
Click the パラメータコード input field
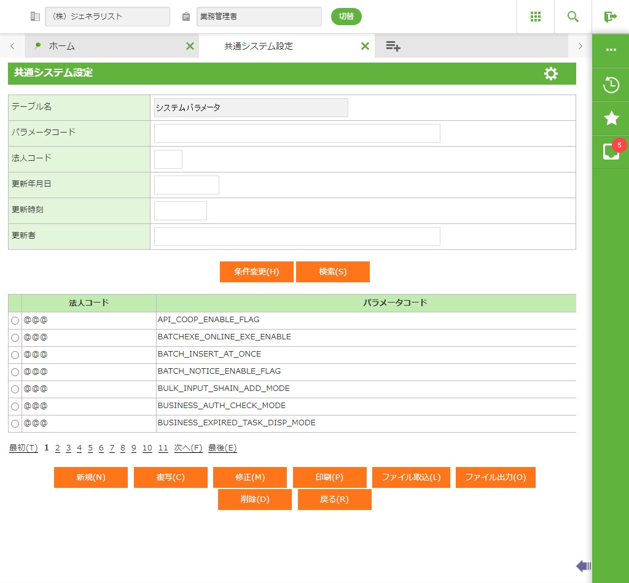[x=297, y=133]
